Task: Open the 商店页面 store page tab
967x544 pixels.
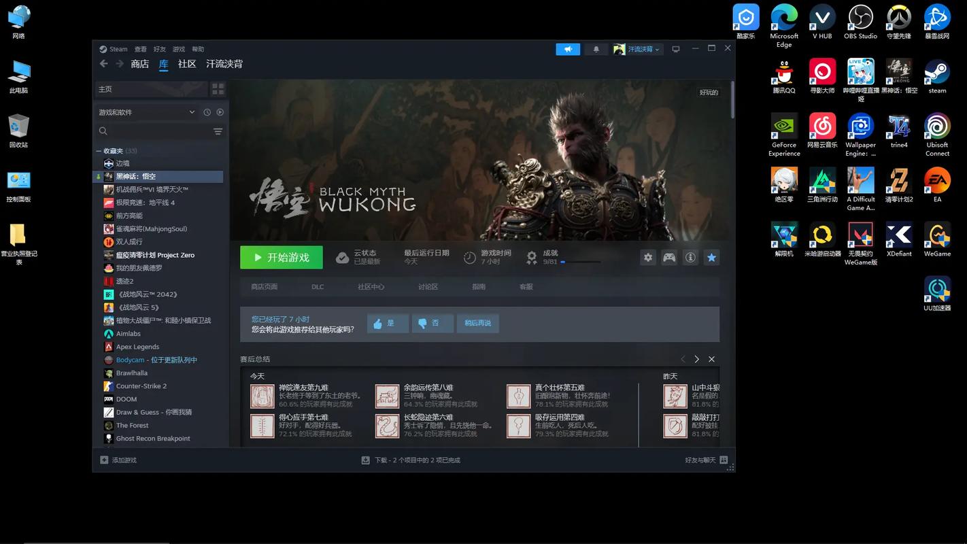Action: pyautogui.click(x=264, y=287)
